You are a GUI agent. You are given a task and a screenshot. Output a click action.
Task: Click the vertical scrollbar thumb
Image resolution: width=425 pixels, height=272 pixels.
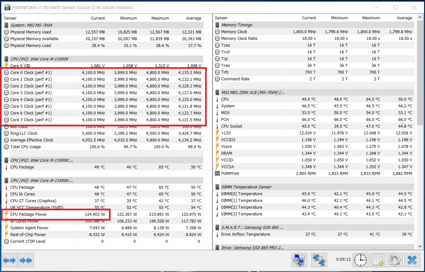pyautogui.click(x=420, y=73)
